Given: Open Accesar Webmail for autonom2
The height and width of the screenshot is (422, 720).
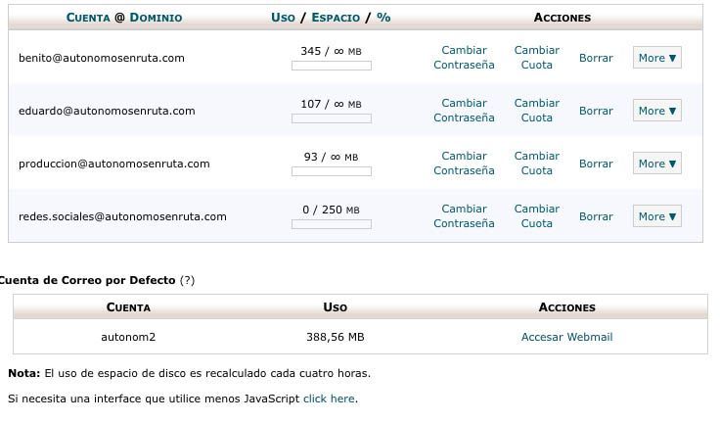Looking at the screenshot, I should point(566,337).
